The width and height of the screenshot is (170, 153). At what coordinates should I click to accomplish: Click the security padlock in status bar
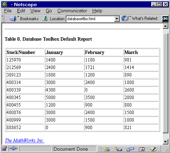4,149
